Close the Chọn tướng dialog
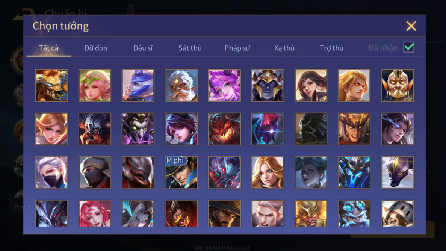Screen dimensions: 446x251 coord(411,26)
